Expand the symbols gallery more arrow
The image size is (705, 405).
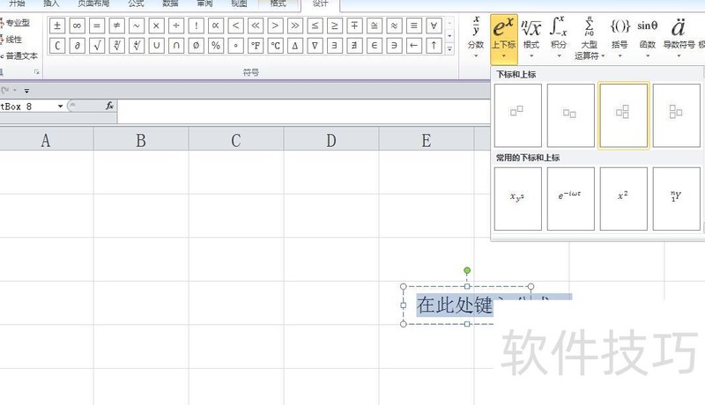[450, 48]
